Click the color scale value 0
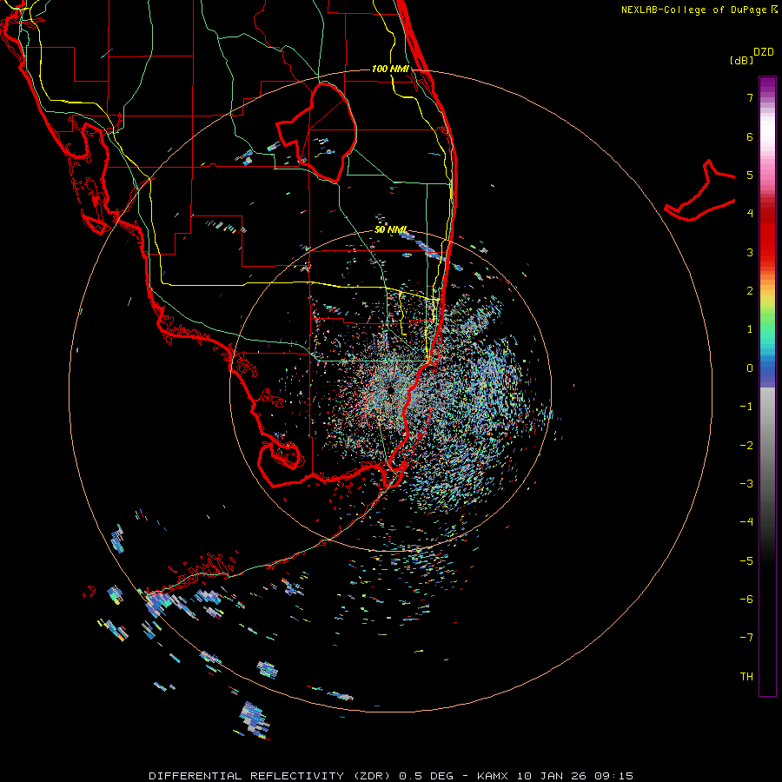 750,368
